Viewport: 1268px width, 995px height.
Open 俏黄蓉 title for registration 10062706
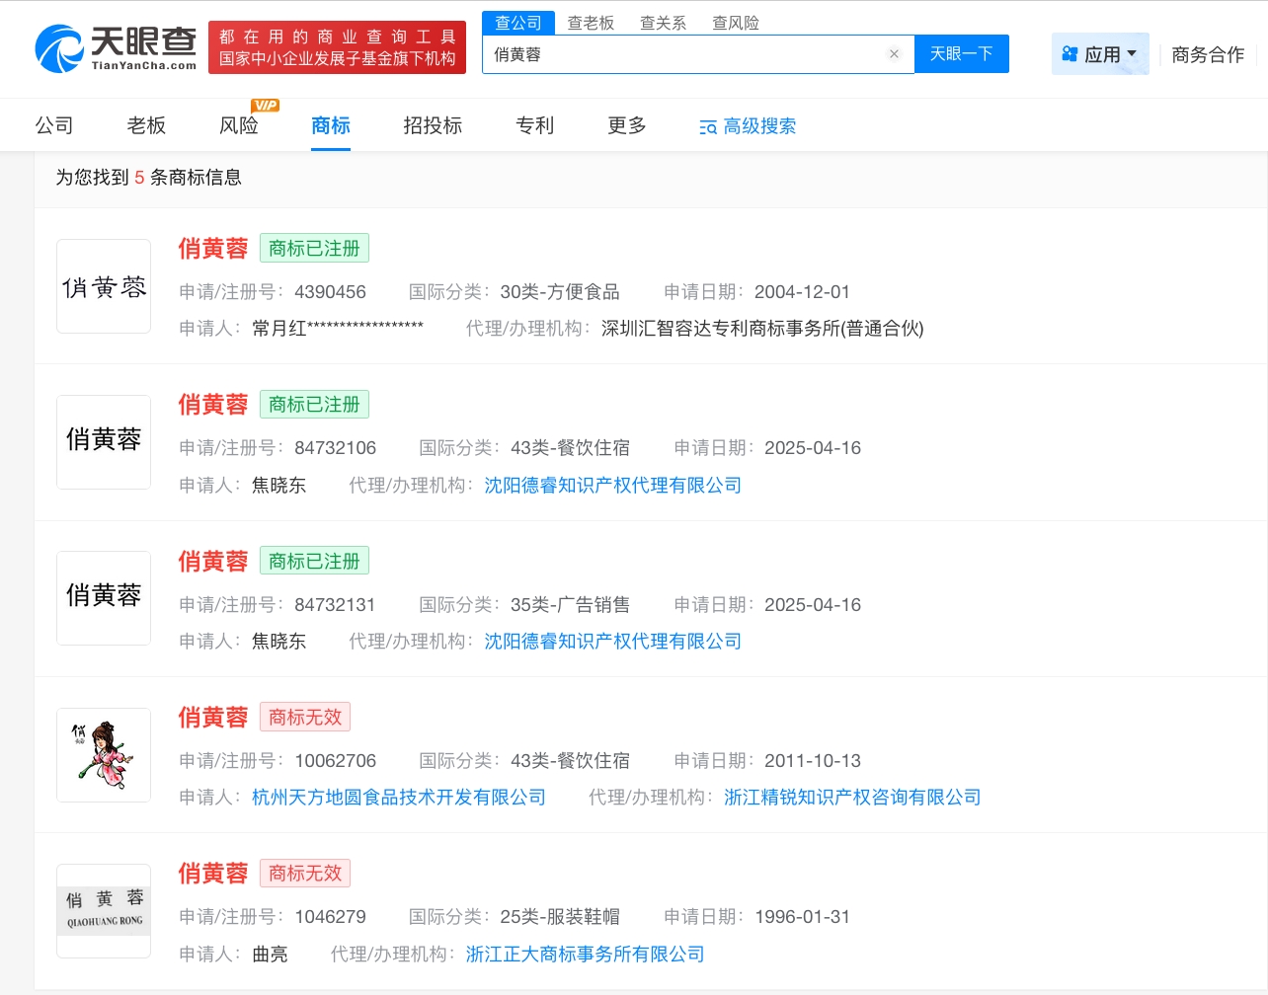point(213,717)
